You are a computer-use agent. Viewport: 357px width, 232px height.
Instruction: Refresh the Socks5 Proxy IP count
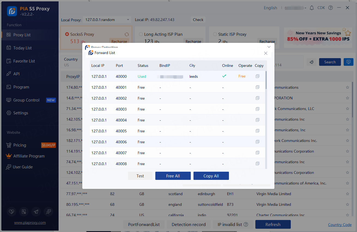[127, 34]
